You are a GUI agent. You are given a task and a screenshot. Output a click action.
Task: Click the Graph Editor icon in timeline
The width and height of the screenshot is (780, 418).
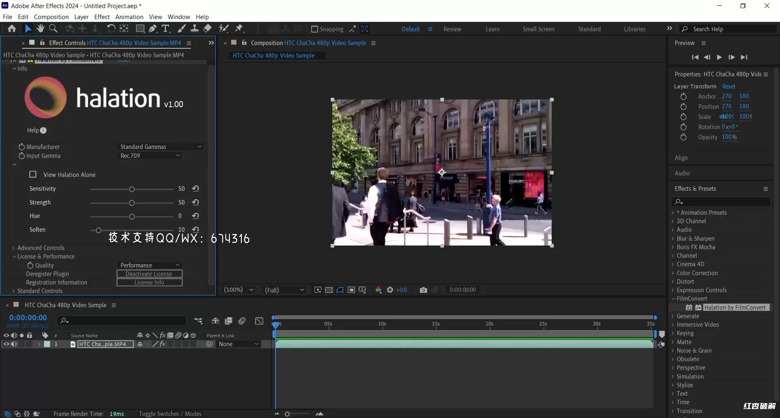[259, 321]
